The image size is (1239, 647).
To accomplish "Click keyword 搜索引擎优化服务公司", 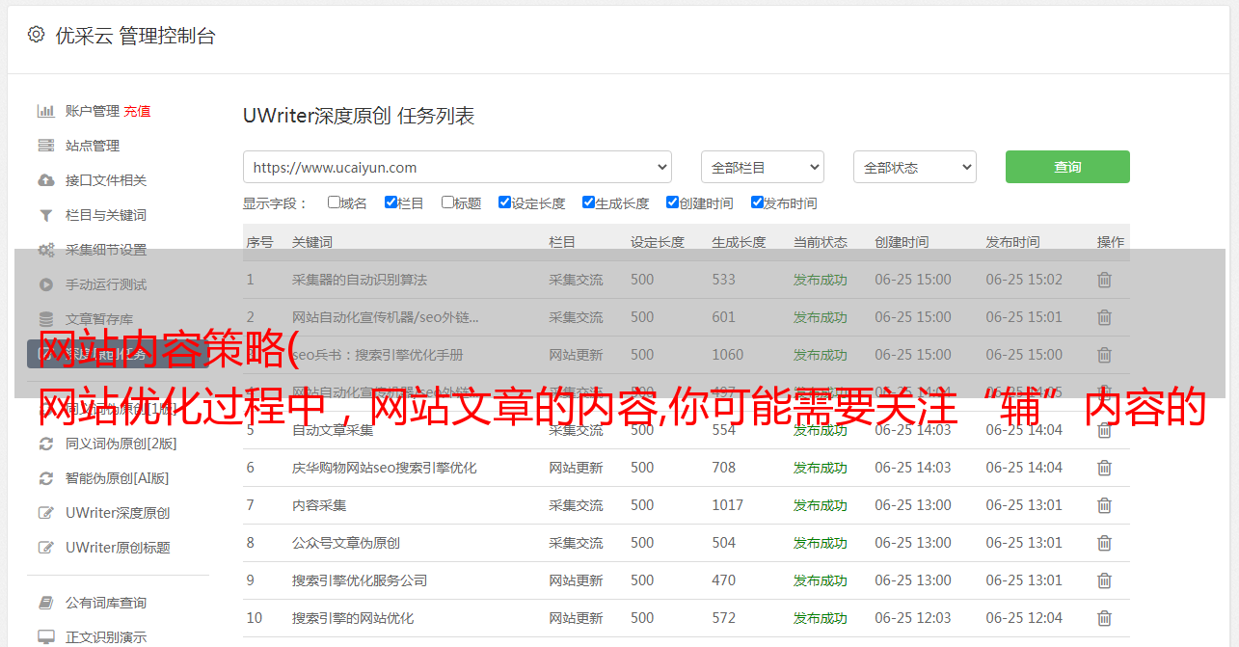I will (x=360, y=580).
